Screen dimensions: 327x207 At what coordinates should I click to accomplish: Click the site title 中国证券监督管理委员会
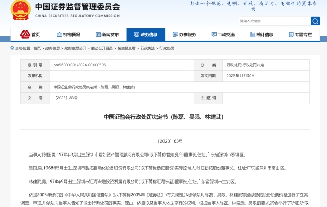pos(77,7)
